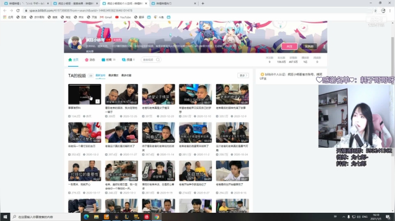The image size is (395, 221).
Task: Open the 2020-12-10 video thumbnail with 02:27 duration
Action: pos(195,94)
